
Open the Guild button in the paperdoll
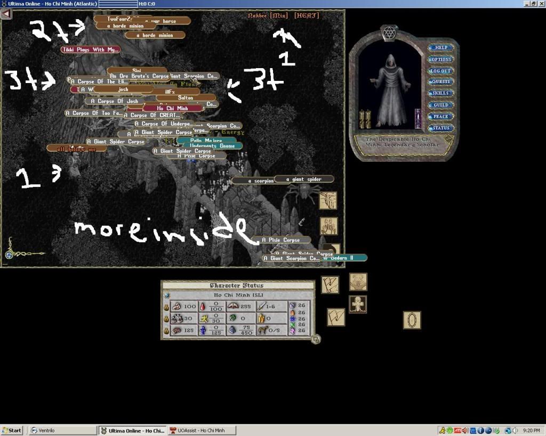(441, 105)
